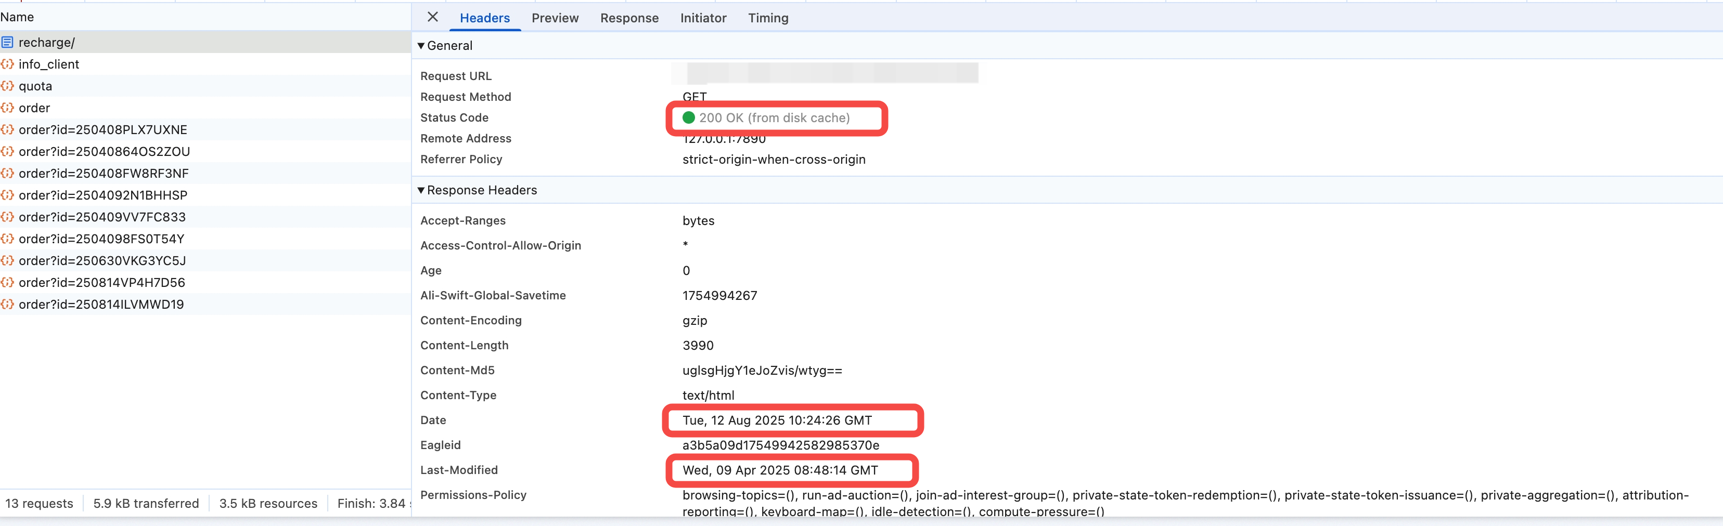
Task: Select the plain order request
Action: [205, 108]
